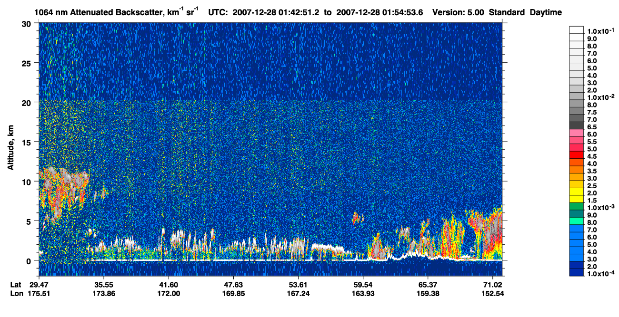The image size is (619, 317).
Task: Click the gray swatch labeled 7.5
Action: click(x=577, y=112)
